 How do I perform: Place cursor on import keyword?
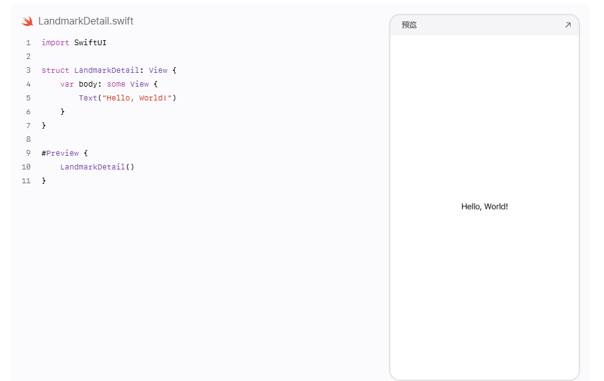(55, 43)
